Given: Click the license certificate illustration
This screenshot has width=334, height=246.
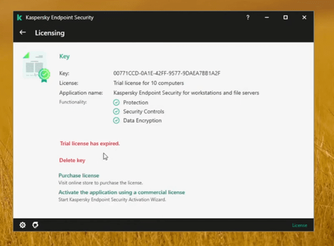Looking at the screenshot, I should 36,67.
